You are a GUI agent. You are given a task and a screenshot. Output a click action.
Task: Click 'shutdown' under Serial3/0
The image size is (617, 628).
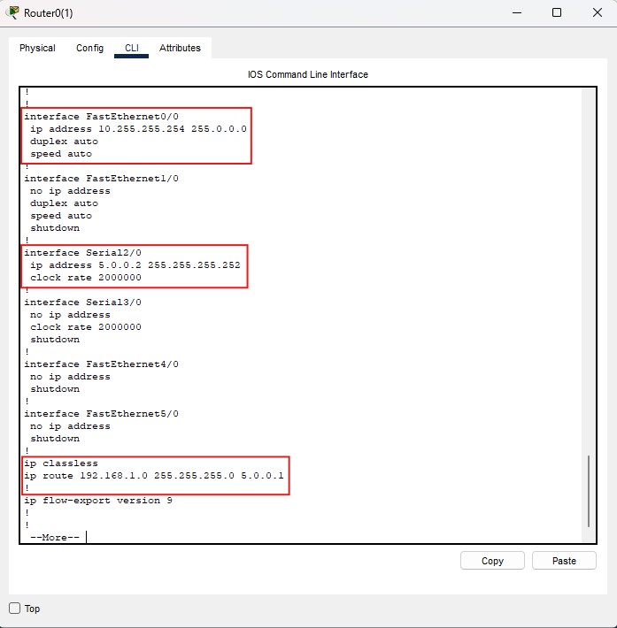[x=55, y=340]
